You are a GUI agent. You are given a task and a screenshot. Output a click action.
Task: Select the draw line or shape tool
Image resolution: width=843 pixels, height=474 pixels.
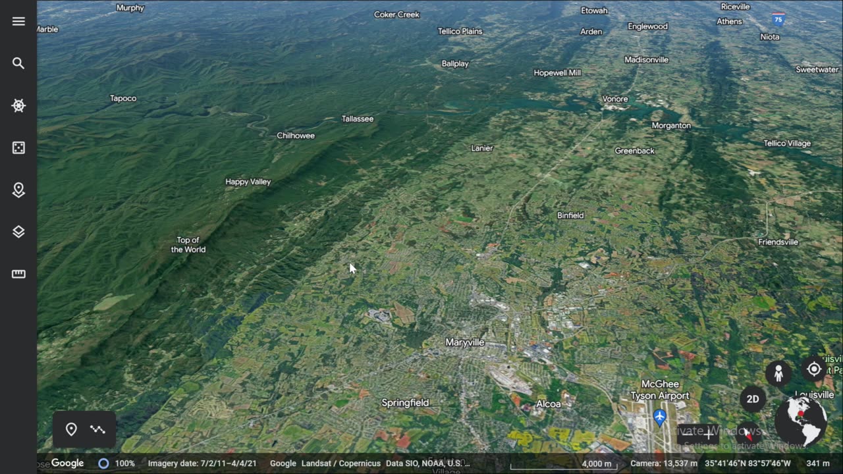coord(97,429)
